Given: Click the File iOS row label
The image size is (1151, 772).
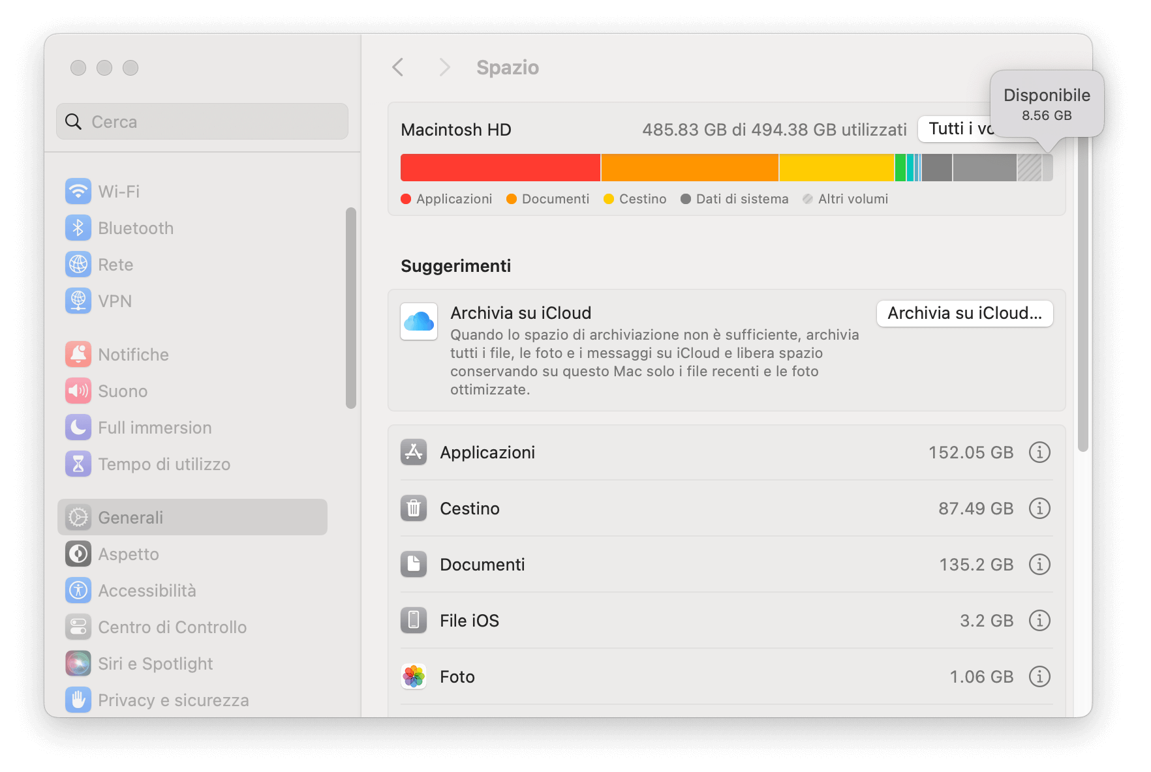Looking at the screenshot, I should (x=469, y=620).
